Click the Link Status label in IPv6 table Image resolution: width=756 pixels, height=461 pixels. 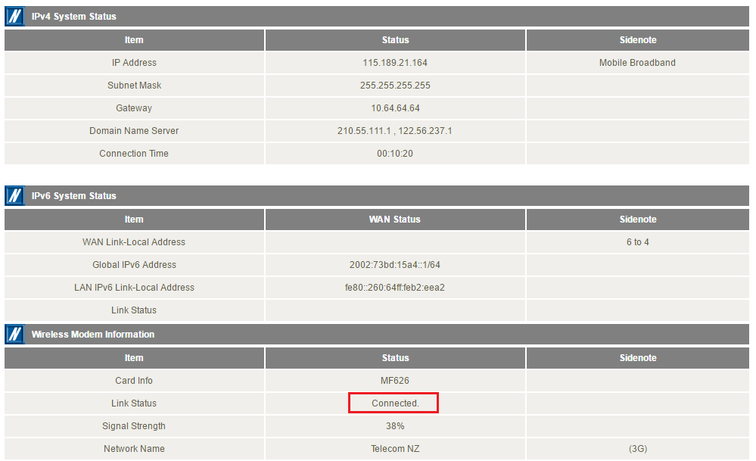(x=134, y=310)
